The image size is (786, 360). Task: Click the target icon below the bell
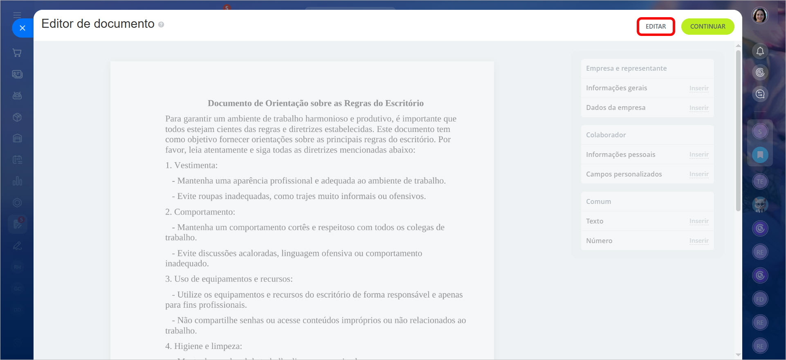(x=760, y=73)
